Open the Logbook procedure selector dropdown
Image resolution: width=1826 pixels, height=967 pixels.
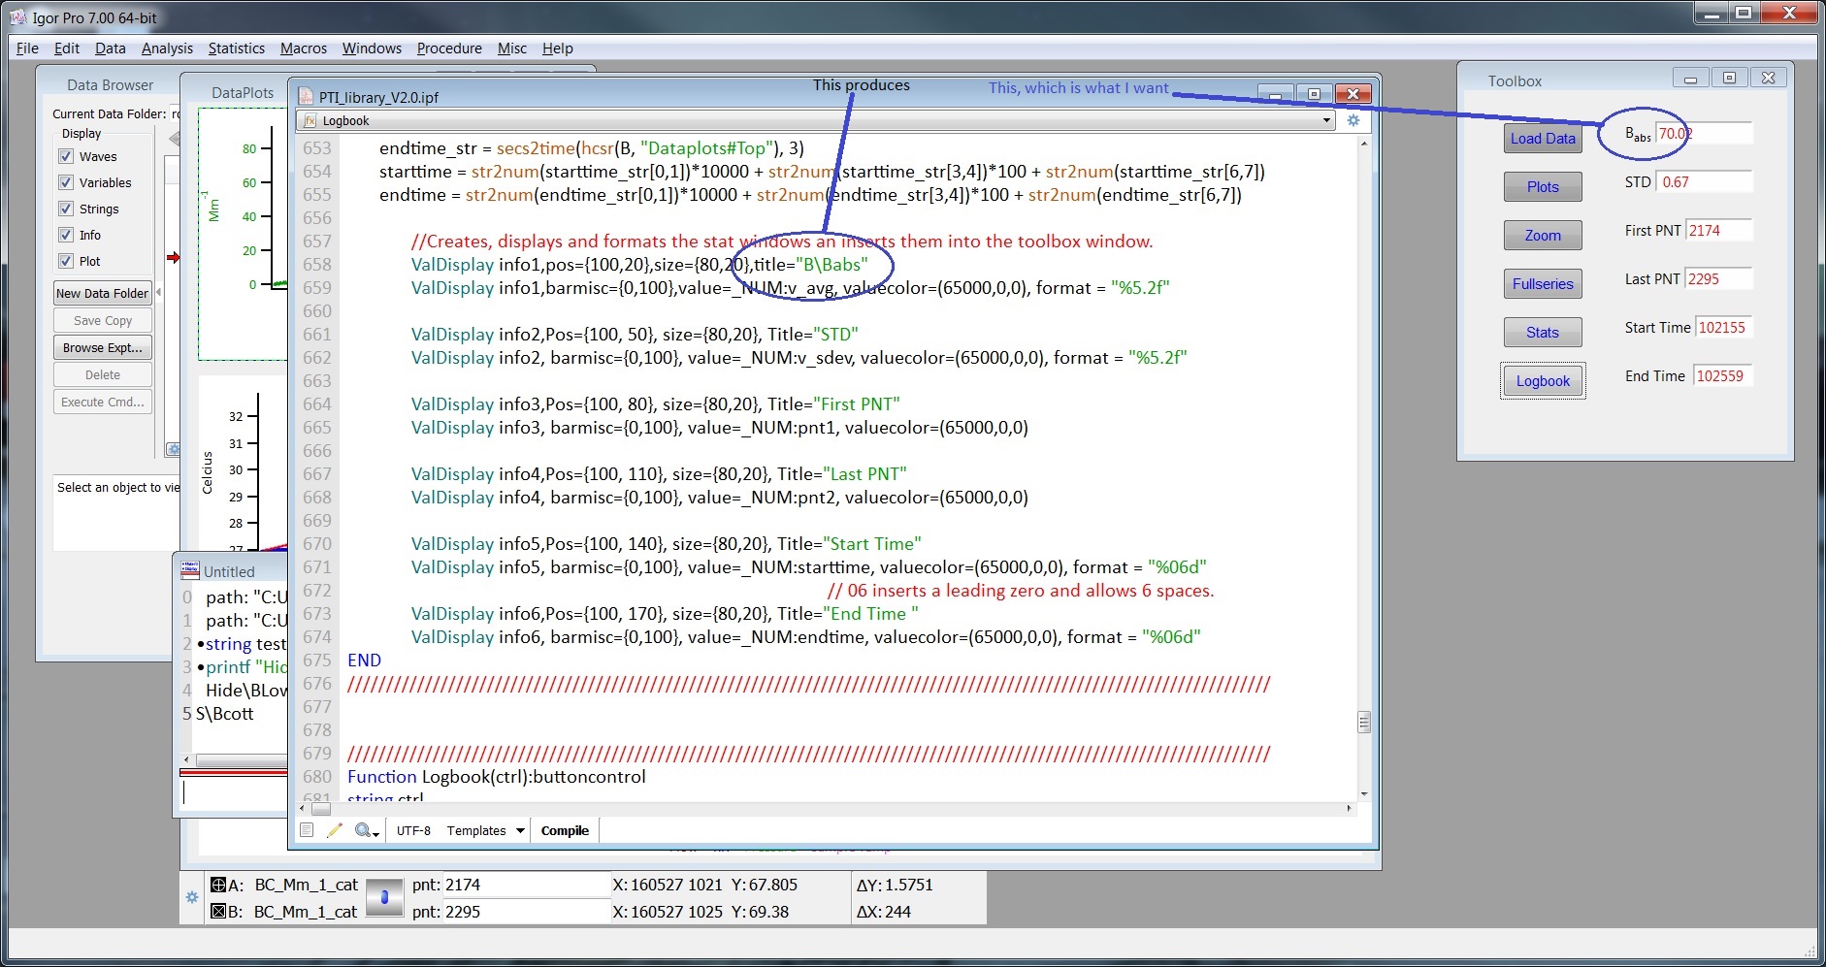point(1327,120)
